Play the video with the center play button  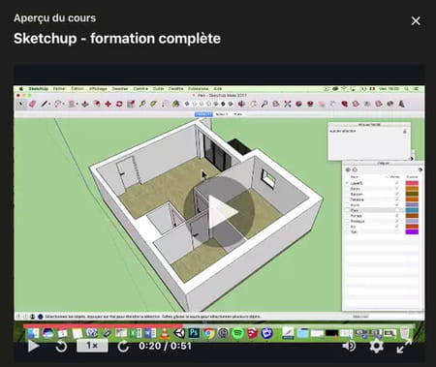[219, 211]
